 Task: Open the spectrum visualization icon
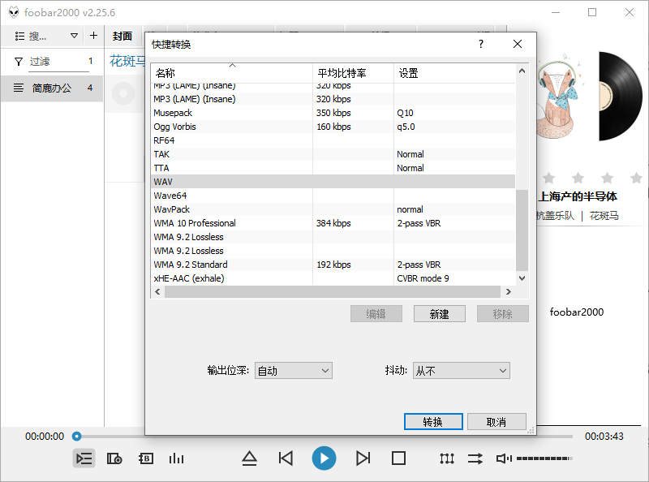(x=176, y=458)
